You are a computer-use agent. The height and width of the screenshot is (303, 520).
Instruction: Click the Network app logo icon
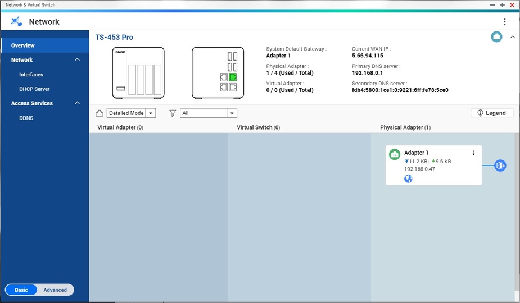(16, 21)
